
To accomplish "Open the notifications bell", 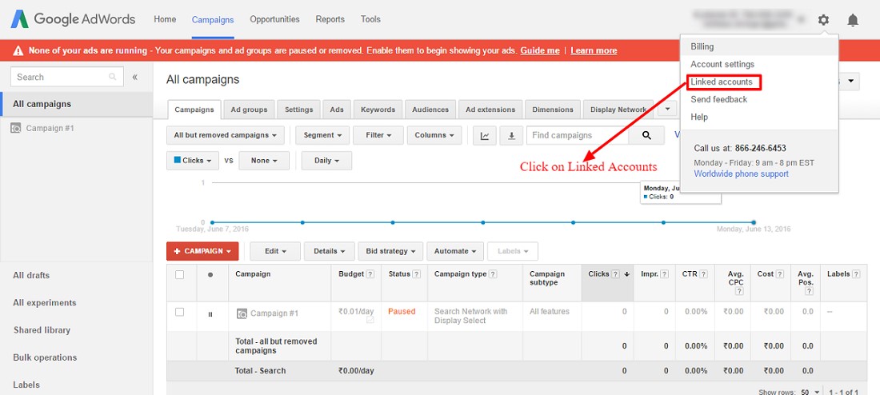I will (x=853, y=20).
